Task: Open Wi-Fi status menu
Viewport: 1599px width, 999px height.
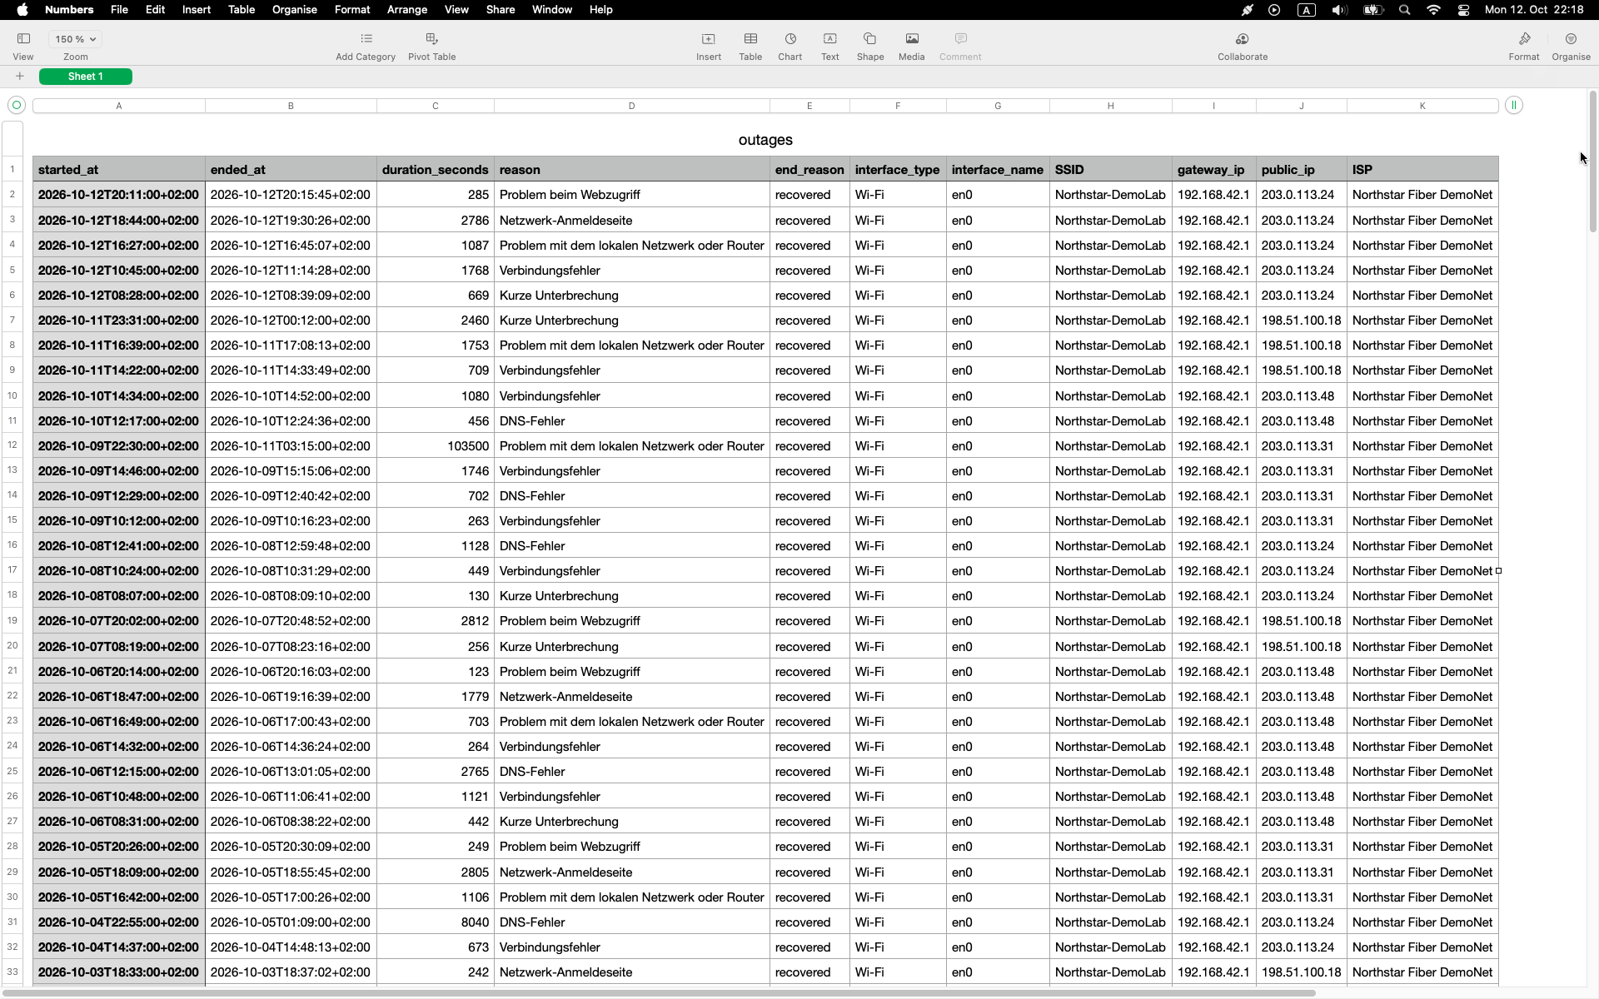Action: pyautogui.click(x=1433, y=10)
